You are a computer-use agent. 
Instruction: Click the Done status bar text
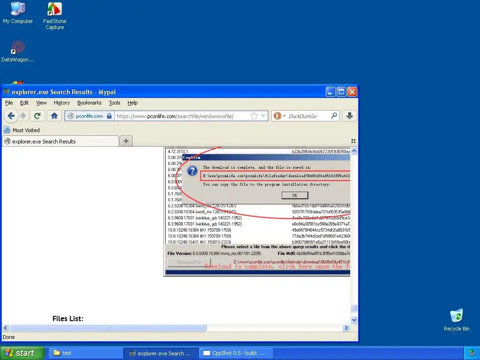pyautogui.click(x=8, y=337)
